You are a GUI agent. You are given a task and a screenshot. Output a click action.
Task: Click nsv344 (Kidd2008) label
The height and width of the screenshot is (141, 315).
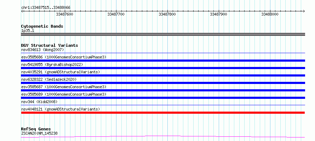point(39,102)
